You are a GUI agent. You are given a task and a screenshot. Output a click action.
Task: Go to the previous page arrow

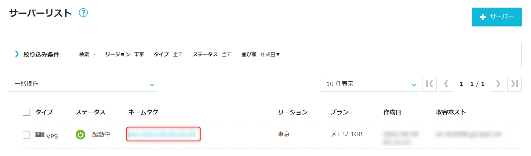446,84
